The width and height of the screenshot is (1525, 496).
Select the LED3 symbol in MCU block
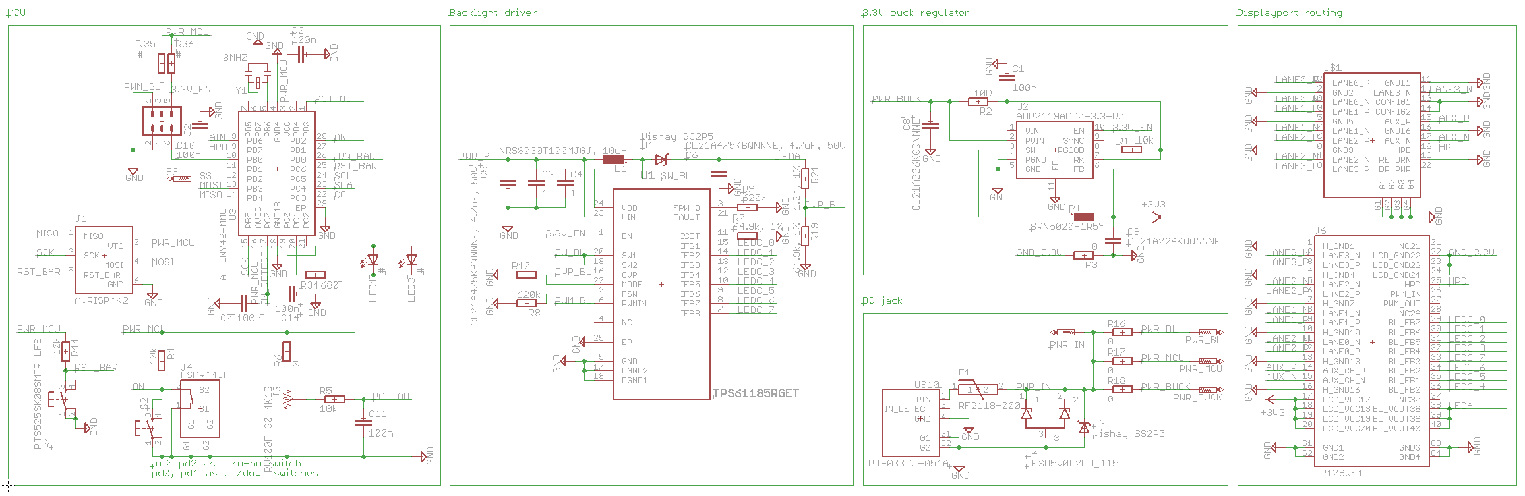click(411, 260)
